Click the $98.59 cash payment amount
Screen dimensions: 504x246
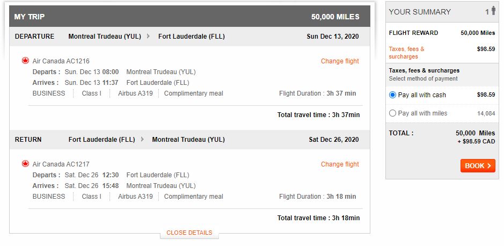[x=486, y=95]
